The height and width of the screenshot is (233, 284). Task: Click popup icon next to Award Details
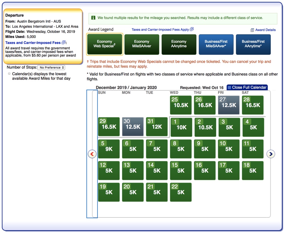pos(252,30)
